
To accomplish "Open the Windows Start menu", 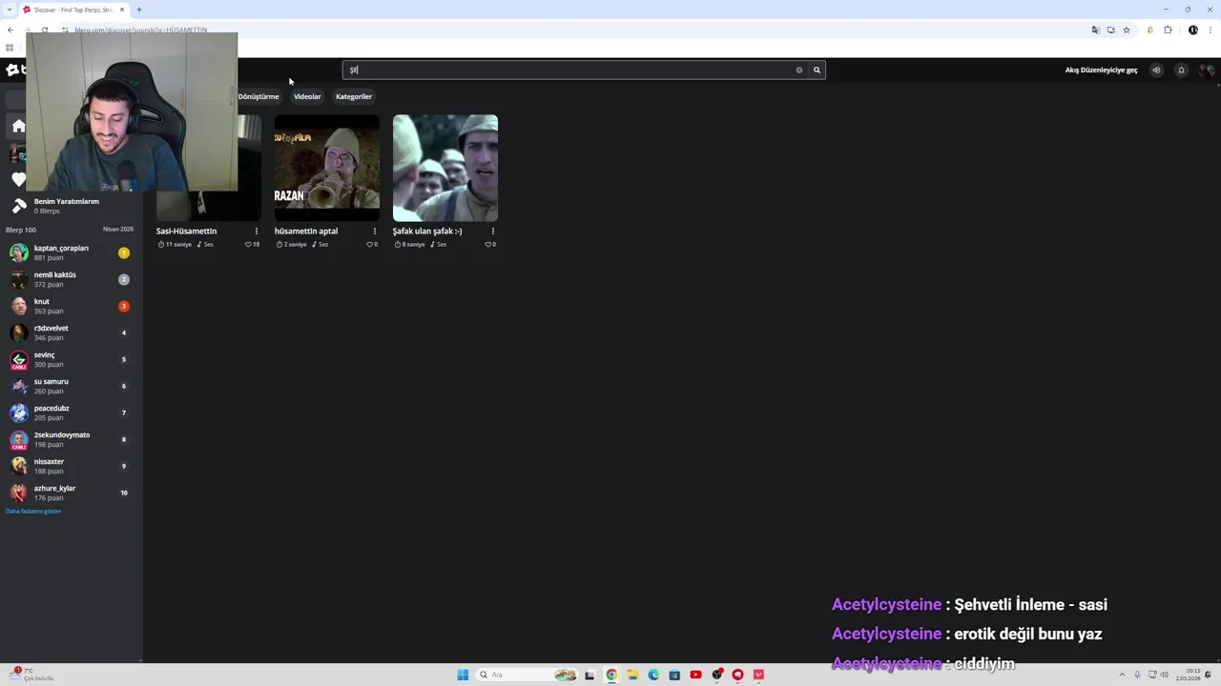I will (463, 675).
